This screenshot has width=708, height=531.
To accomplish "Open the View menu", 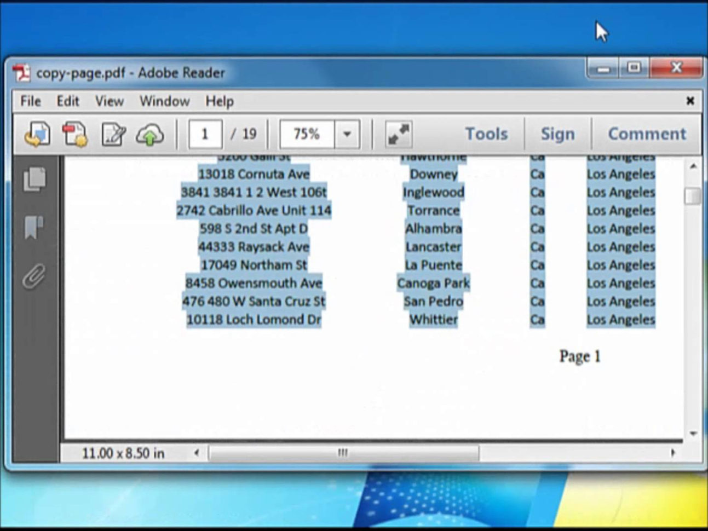I will click(x=109, y=101).
